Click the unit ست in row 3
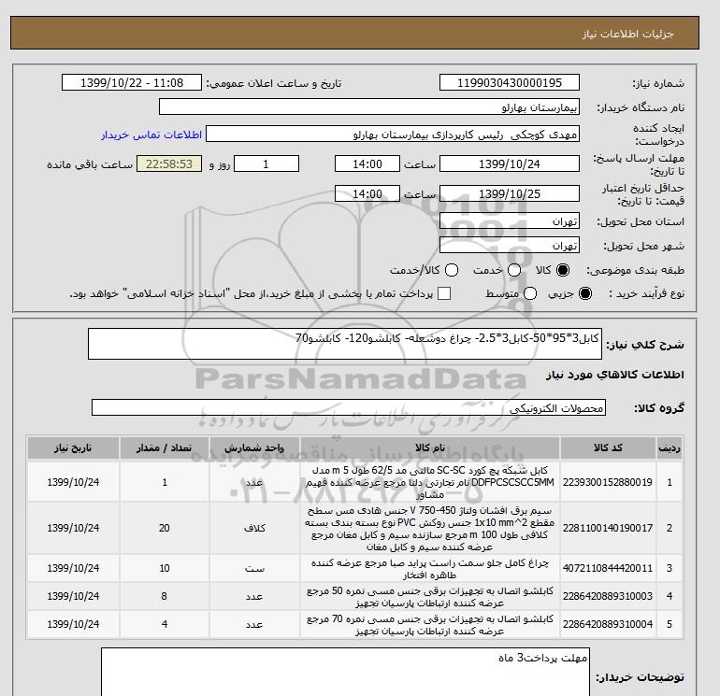 coord(254,568)
